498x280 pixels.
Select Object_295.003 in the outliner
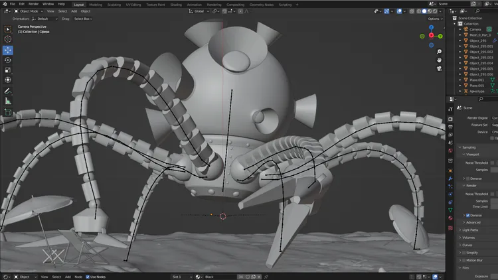point(481,58)
